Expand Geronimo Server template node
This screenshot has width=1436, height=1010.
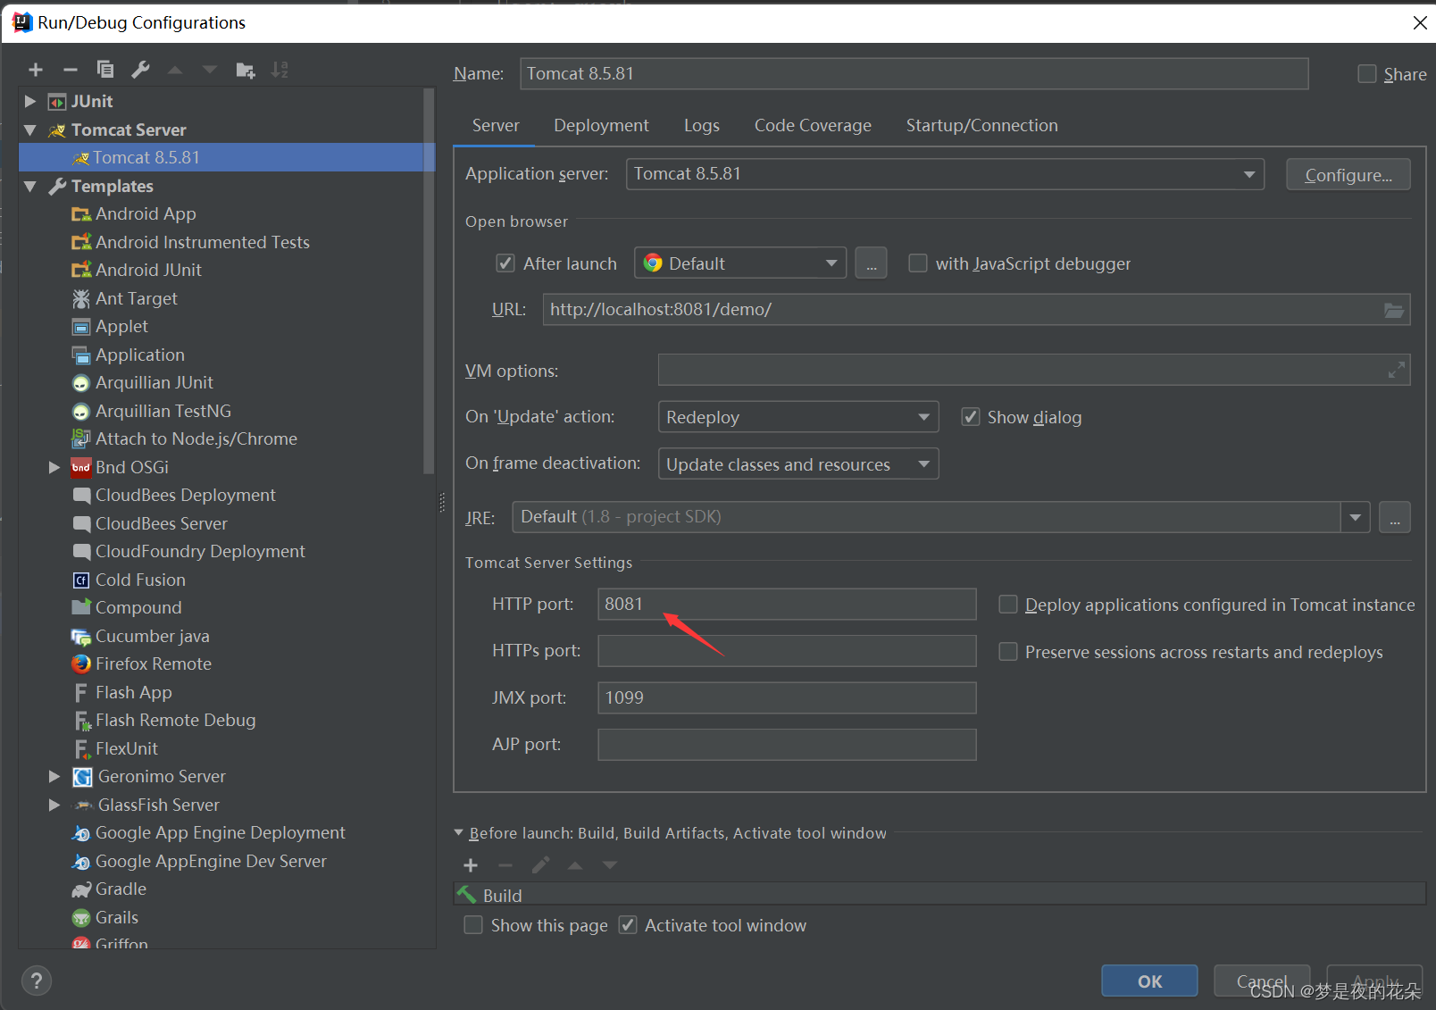54,777
